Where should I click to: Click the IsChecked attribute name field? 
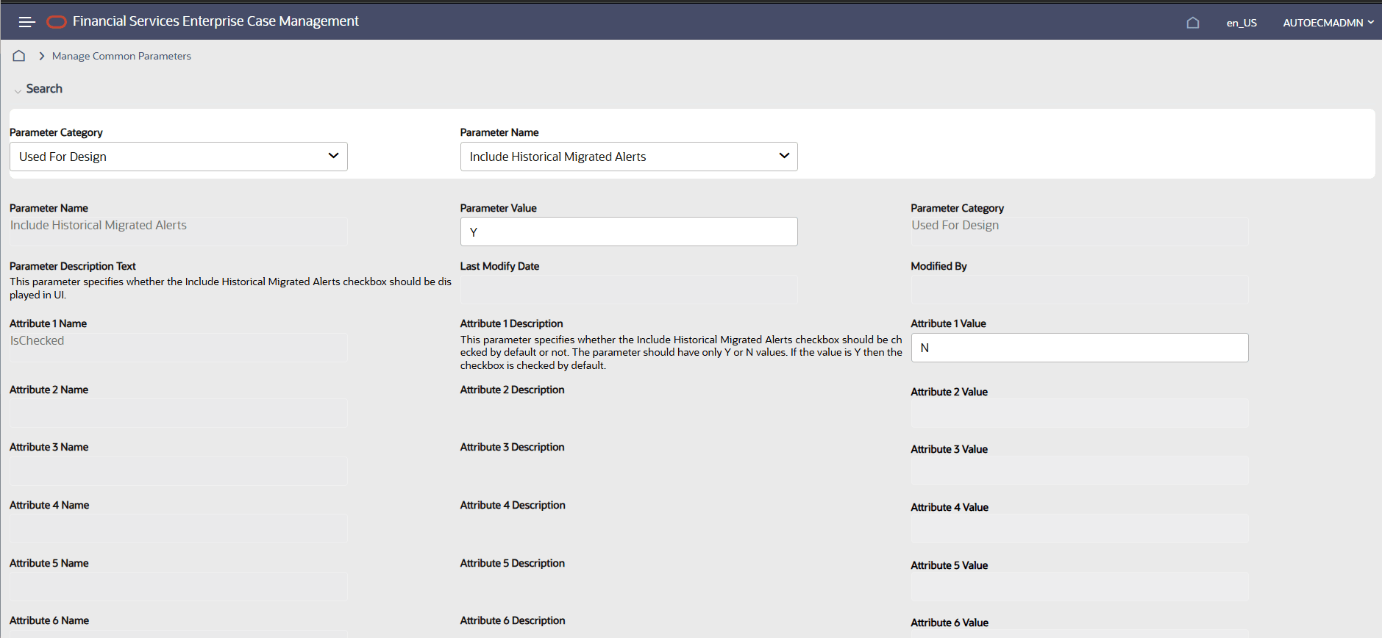[179, 347]
